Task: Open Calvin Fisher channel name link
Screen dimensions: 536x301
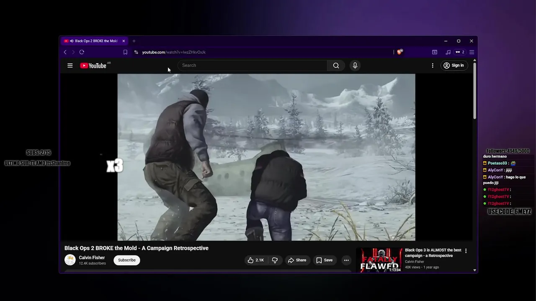Action: (x=92, y=258)
